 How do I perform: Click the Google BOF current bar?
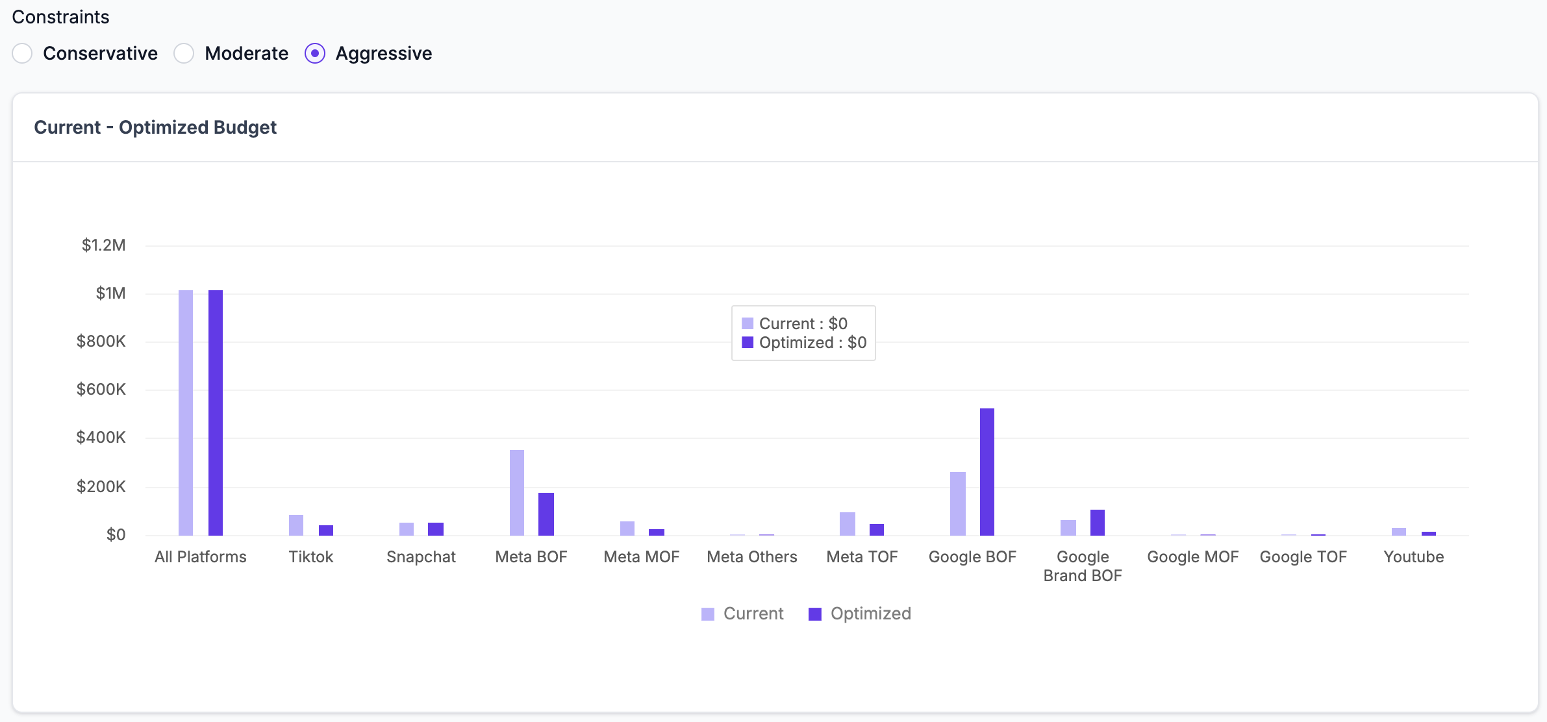pos(958,504)
